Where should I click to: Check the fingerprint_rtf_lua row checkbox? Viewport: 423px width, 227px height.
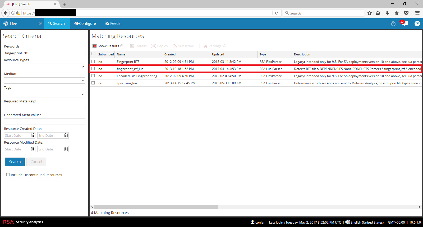point(93,69)
